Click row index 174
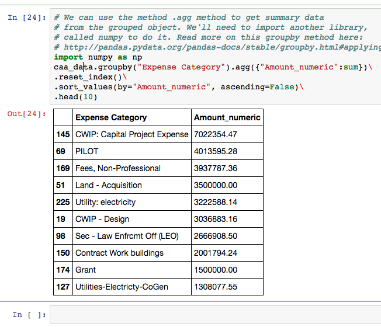 pos(63,270)
